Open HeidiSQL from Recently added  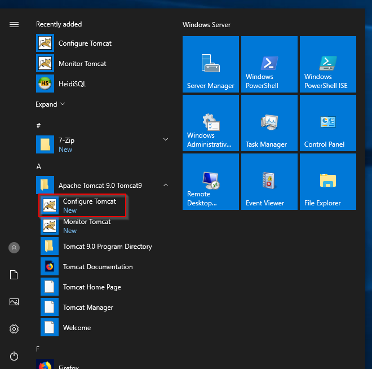tap(102, 84)
